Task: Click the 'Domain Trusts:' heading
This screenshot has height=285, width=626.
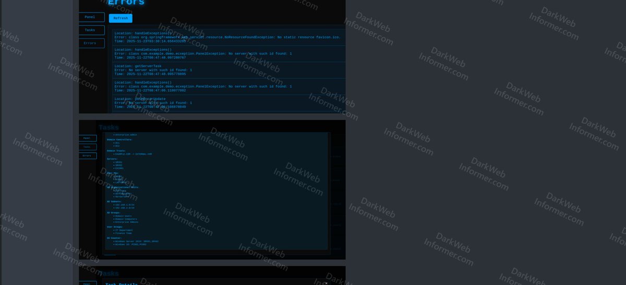Action: point(116,151)
